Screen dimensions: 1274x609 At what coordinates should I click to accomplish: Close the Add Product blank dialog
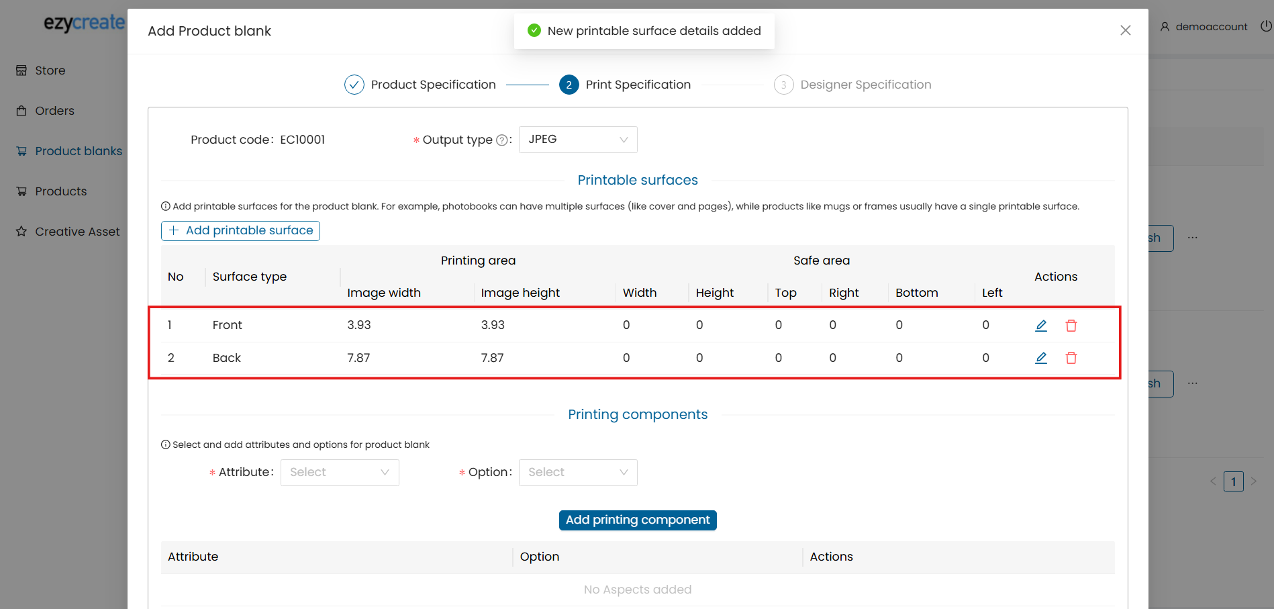1126,30
